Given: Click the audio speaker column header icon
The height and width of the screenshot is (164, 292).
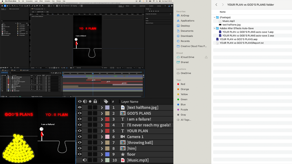Looking at the screenshot, I should pyautogui.click(x=85, y=102).
